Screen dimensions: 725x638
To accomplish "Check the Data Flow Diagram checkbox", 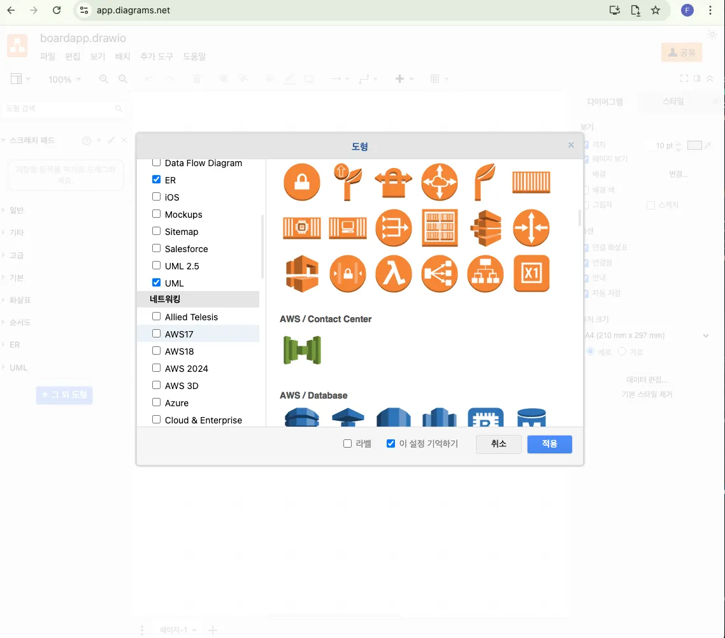I will [x=156, y=162].
